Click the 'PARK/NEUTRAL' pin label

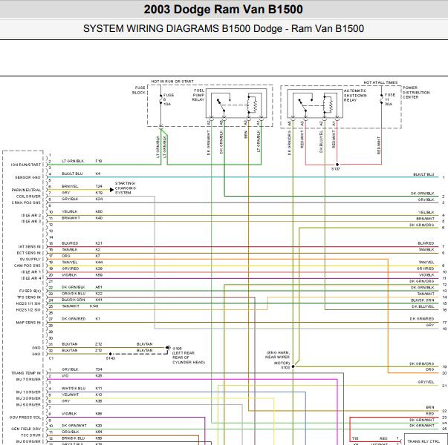point(26,190)
